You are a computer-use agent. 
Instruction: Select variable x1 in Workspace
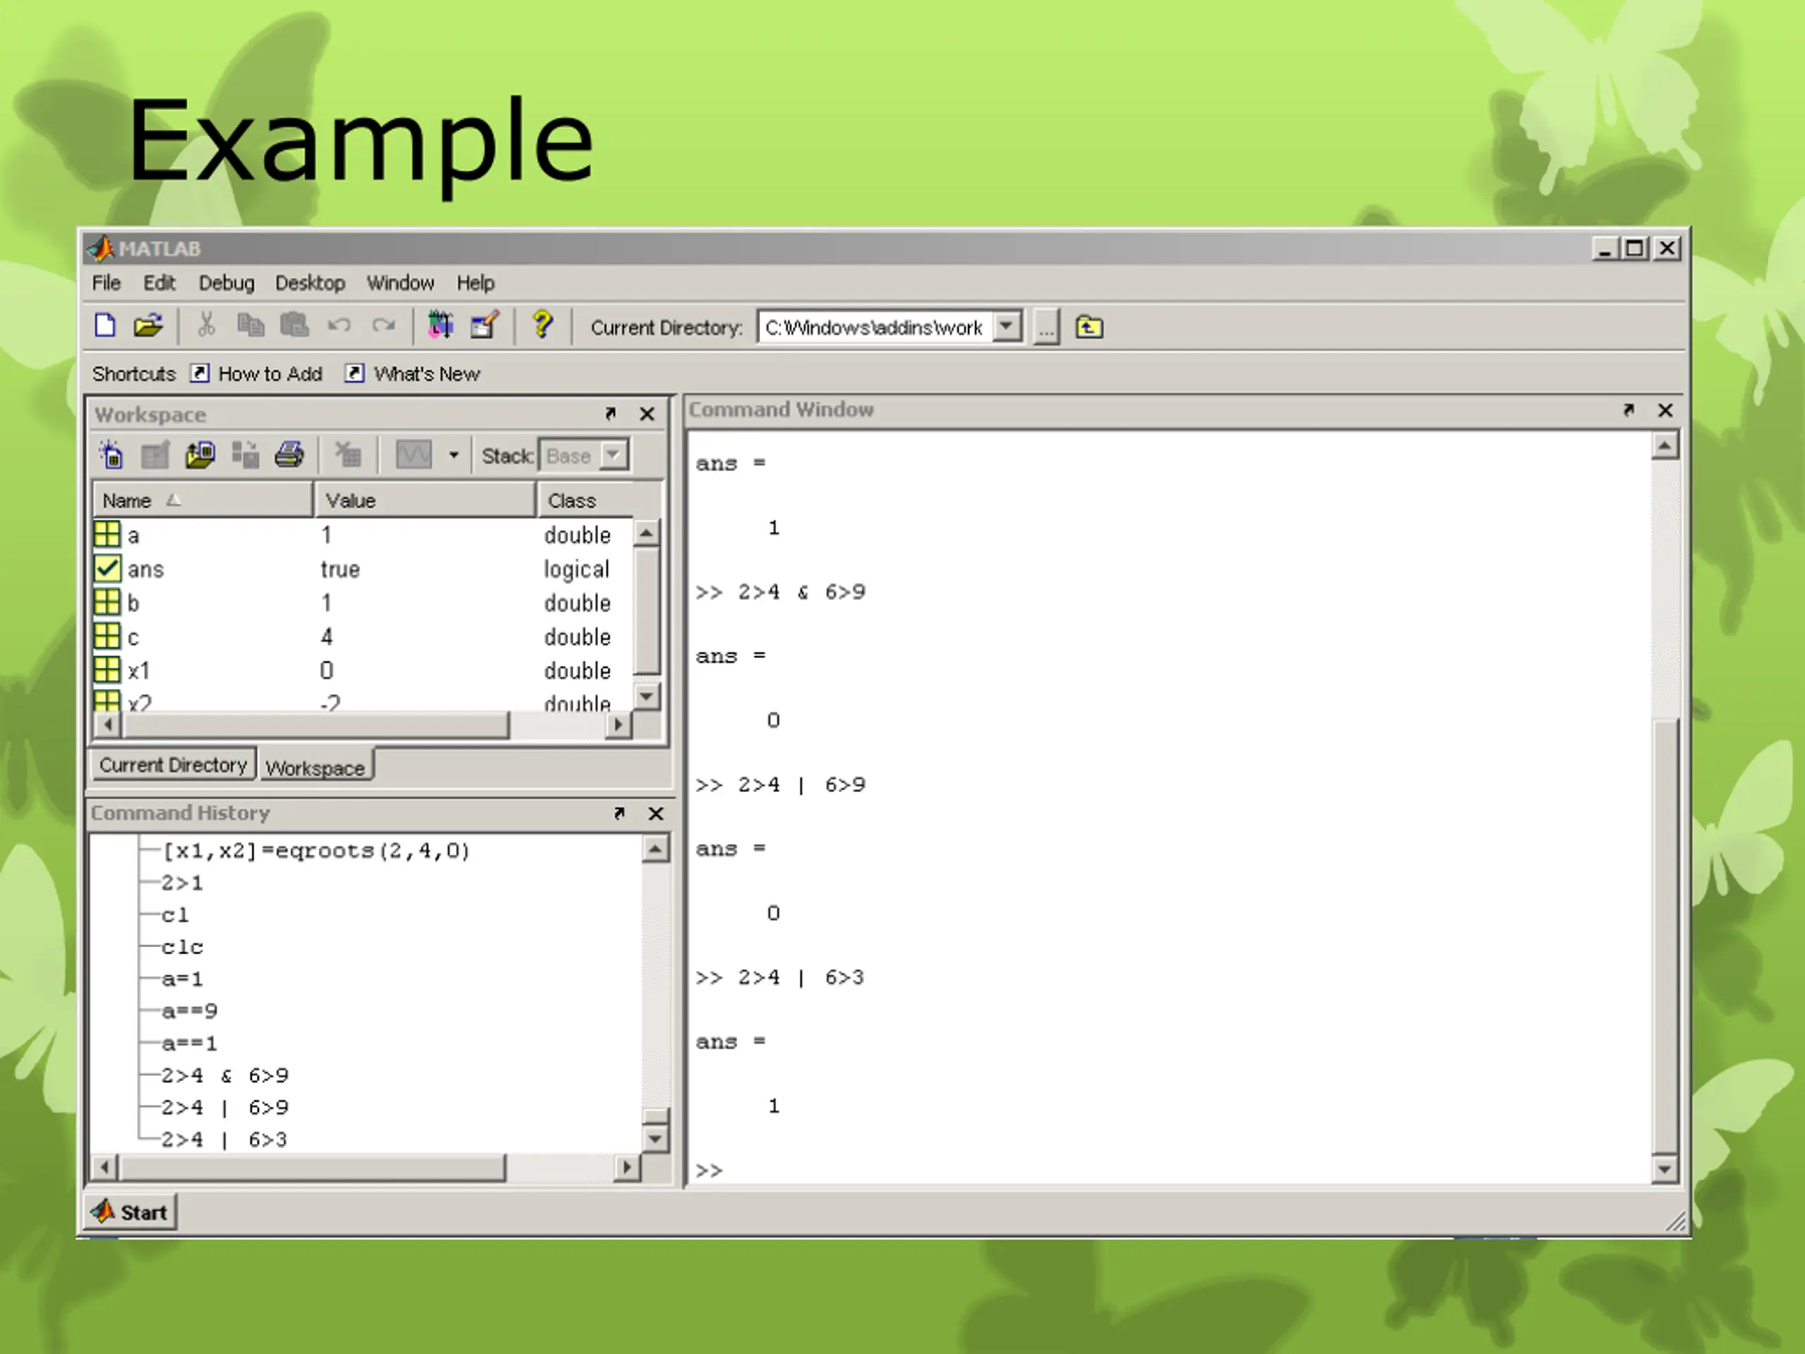(x=363, y=670)
